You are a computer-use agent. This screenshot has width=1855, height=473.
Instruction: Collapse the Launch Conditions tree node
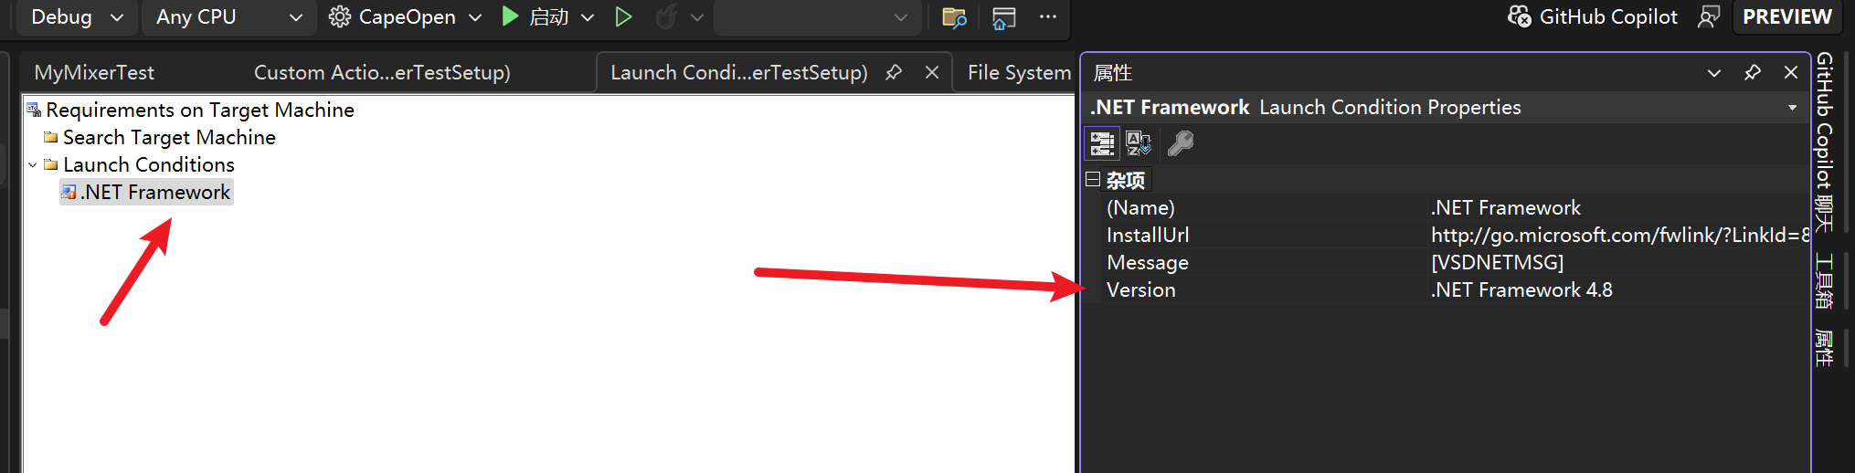(x=33, y=165)
